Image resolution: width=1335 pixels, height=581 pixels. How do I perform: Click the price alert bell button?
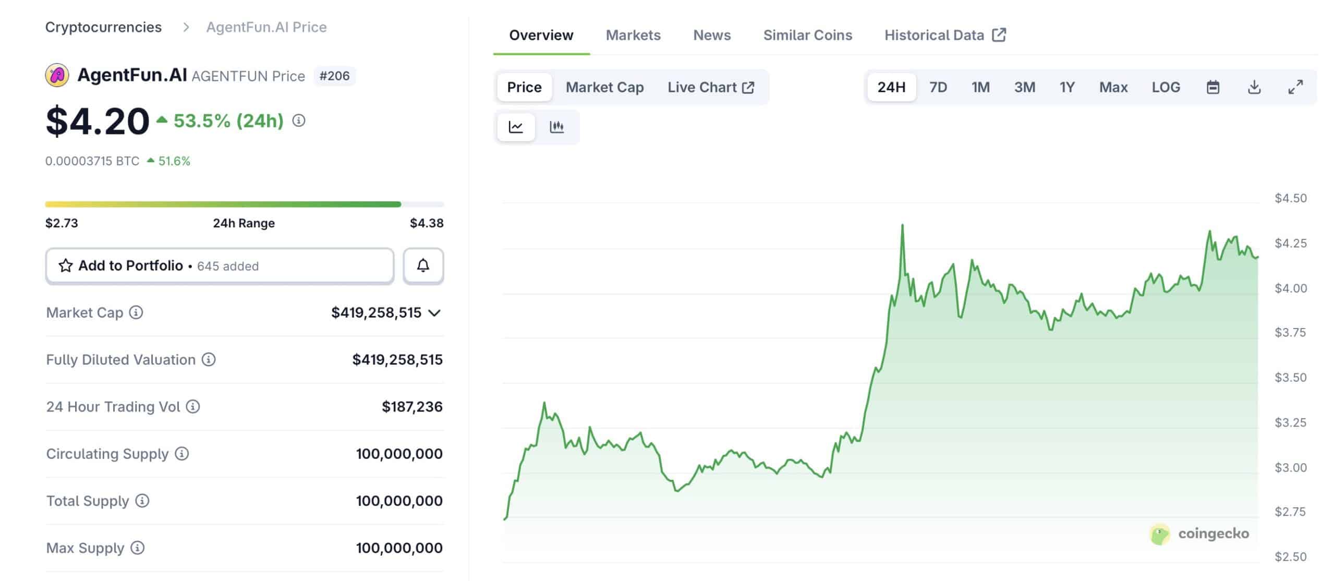[423, 266]
